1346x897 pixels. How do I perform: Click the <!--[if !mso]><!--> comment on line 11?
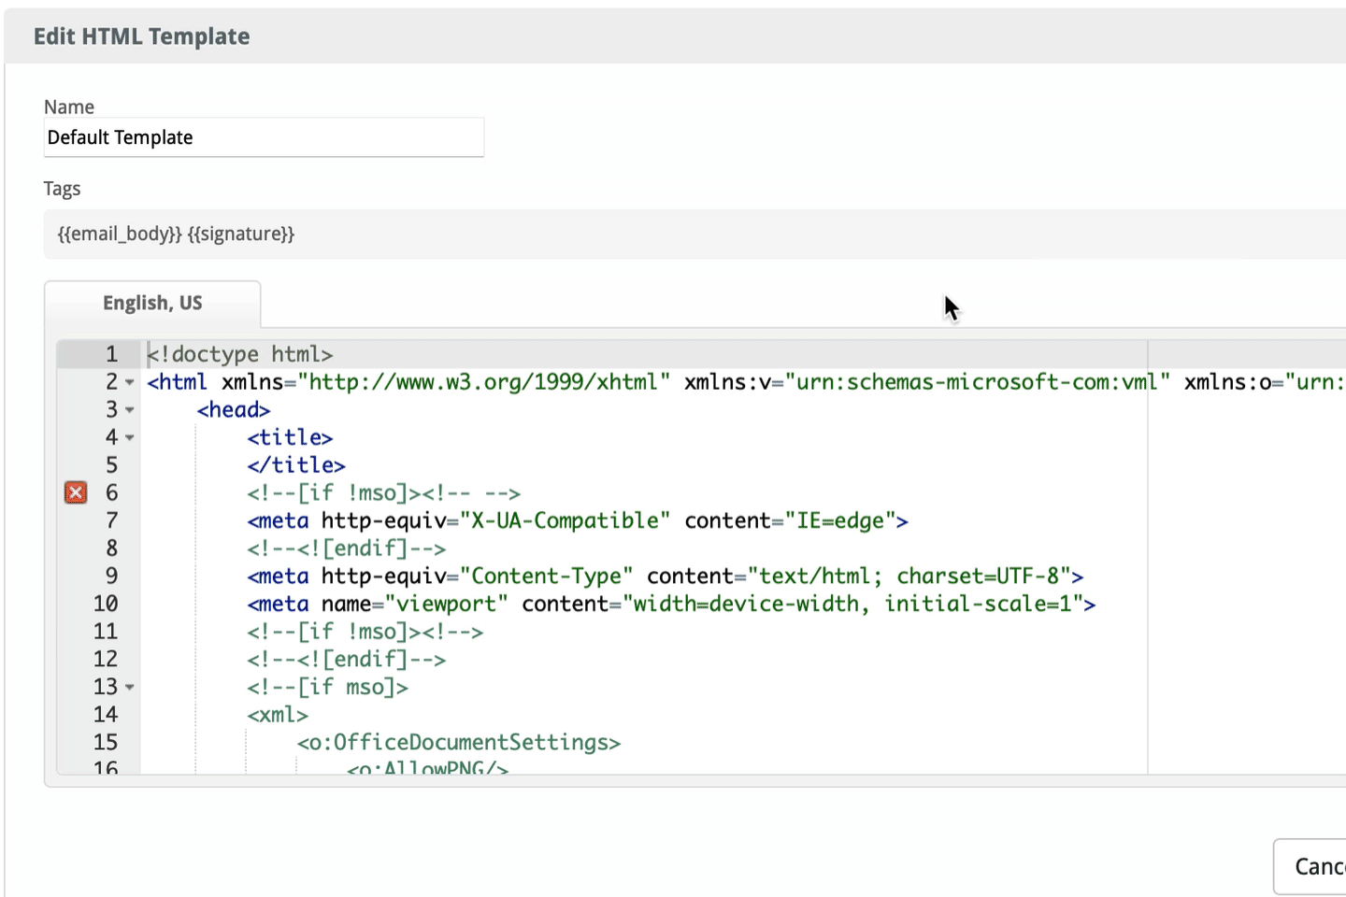pyautogui.click(x=365, y=632)
